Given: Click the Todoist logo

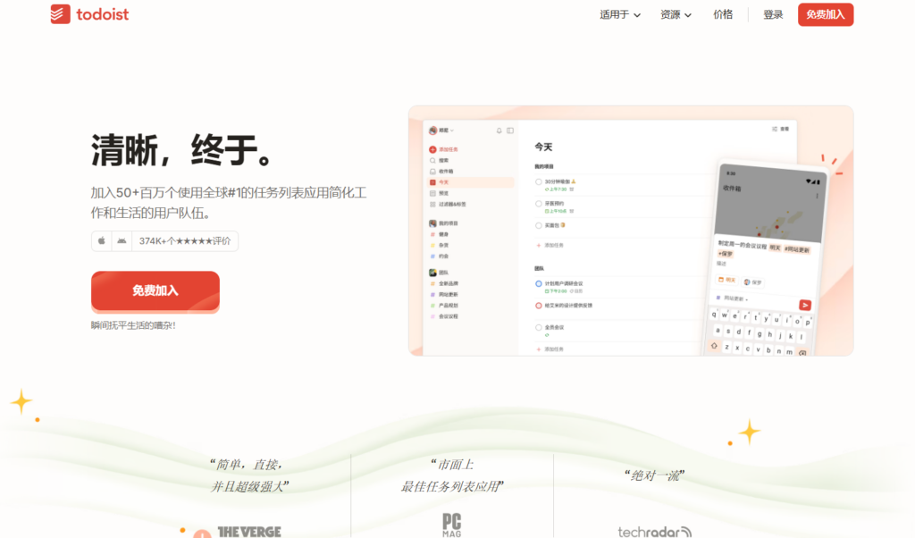Looking at the screenshot, I should point(89,14).
